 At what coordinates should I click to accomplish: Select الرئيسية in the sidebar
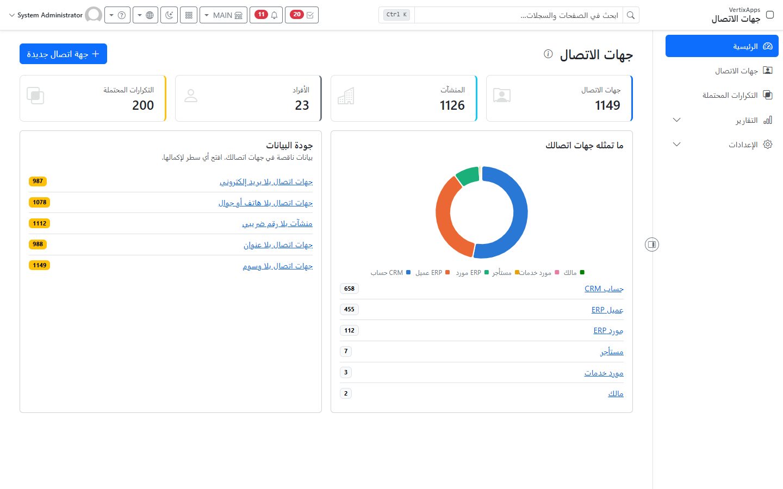tap(722, 46)
